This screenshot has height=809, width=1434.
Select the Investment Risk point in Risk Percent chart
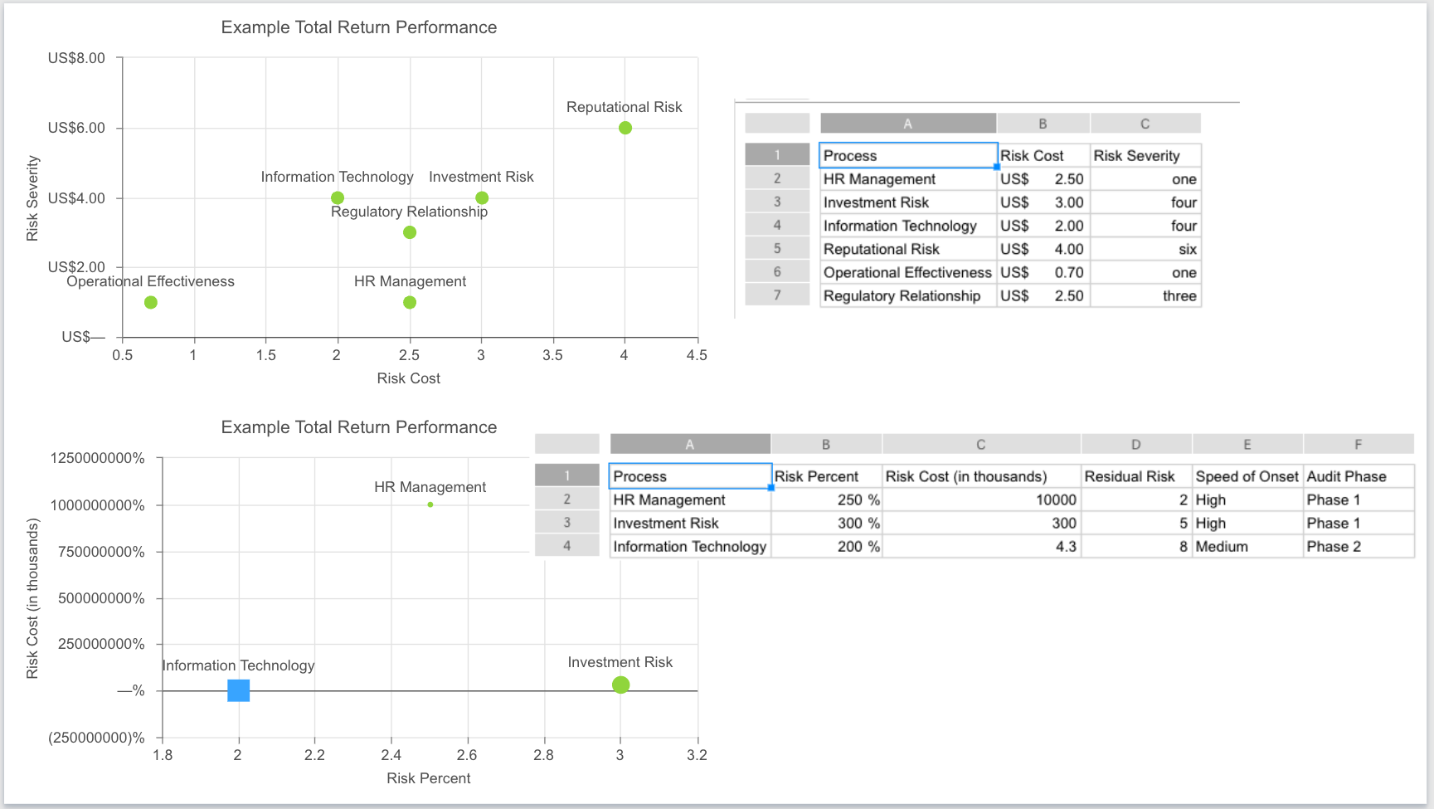(620, 685)
